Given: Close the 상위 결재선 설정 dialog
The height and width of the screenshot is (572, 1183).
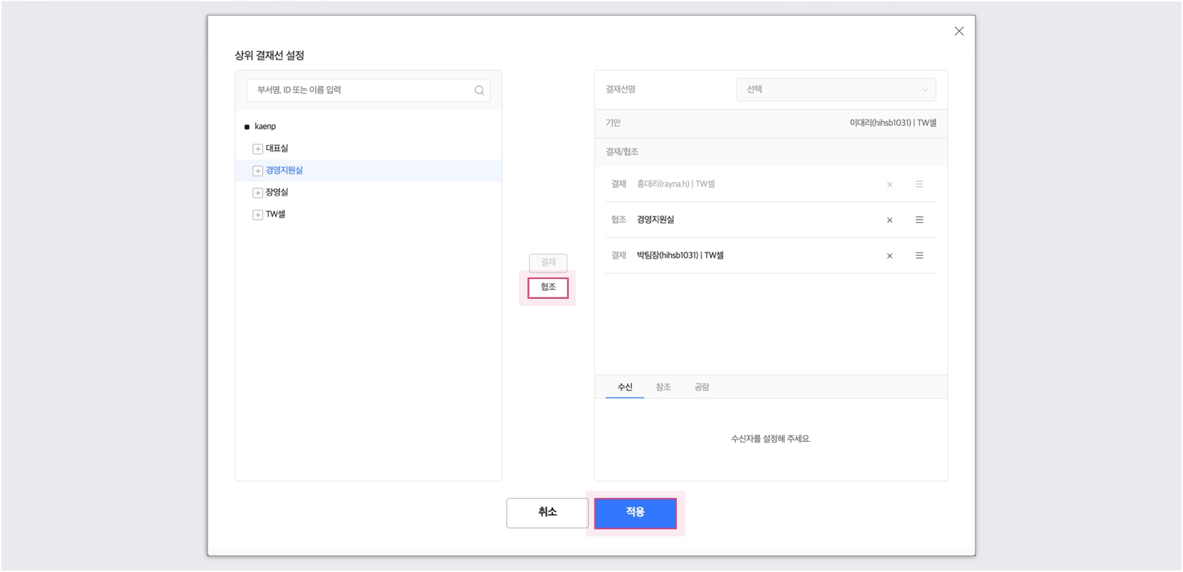Looking at the screenshot, I should pos(959,31).
